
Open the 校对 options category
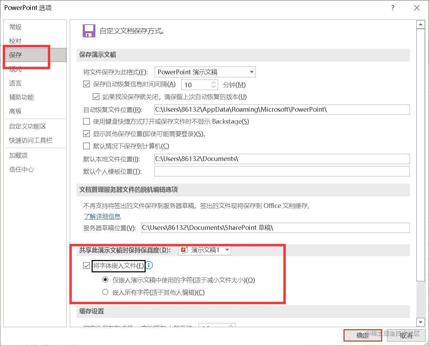(15, 41)
